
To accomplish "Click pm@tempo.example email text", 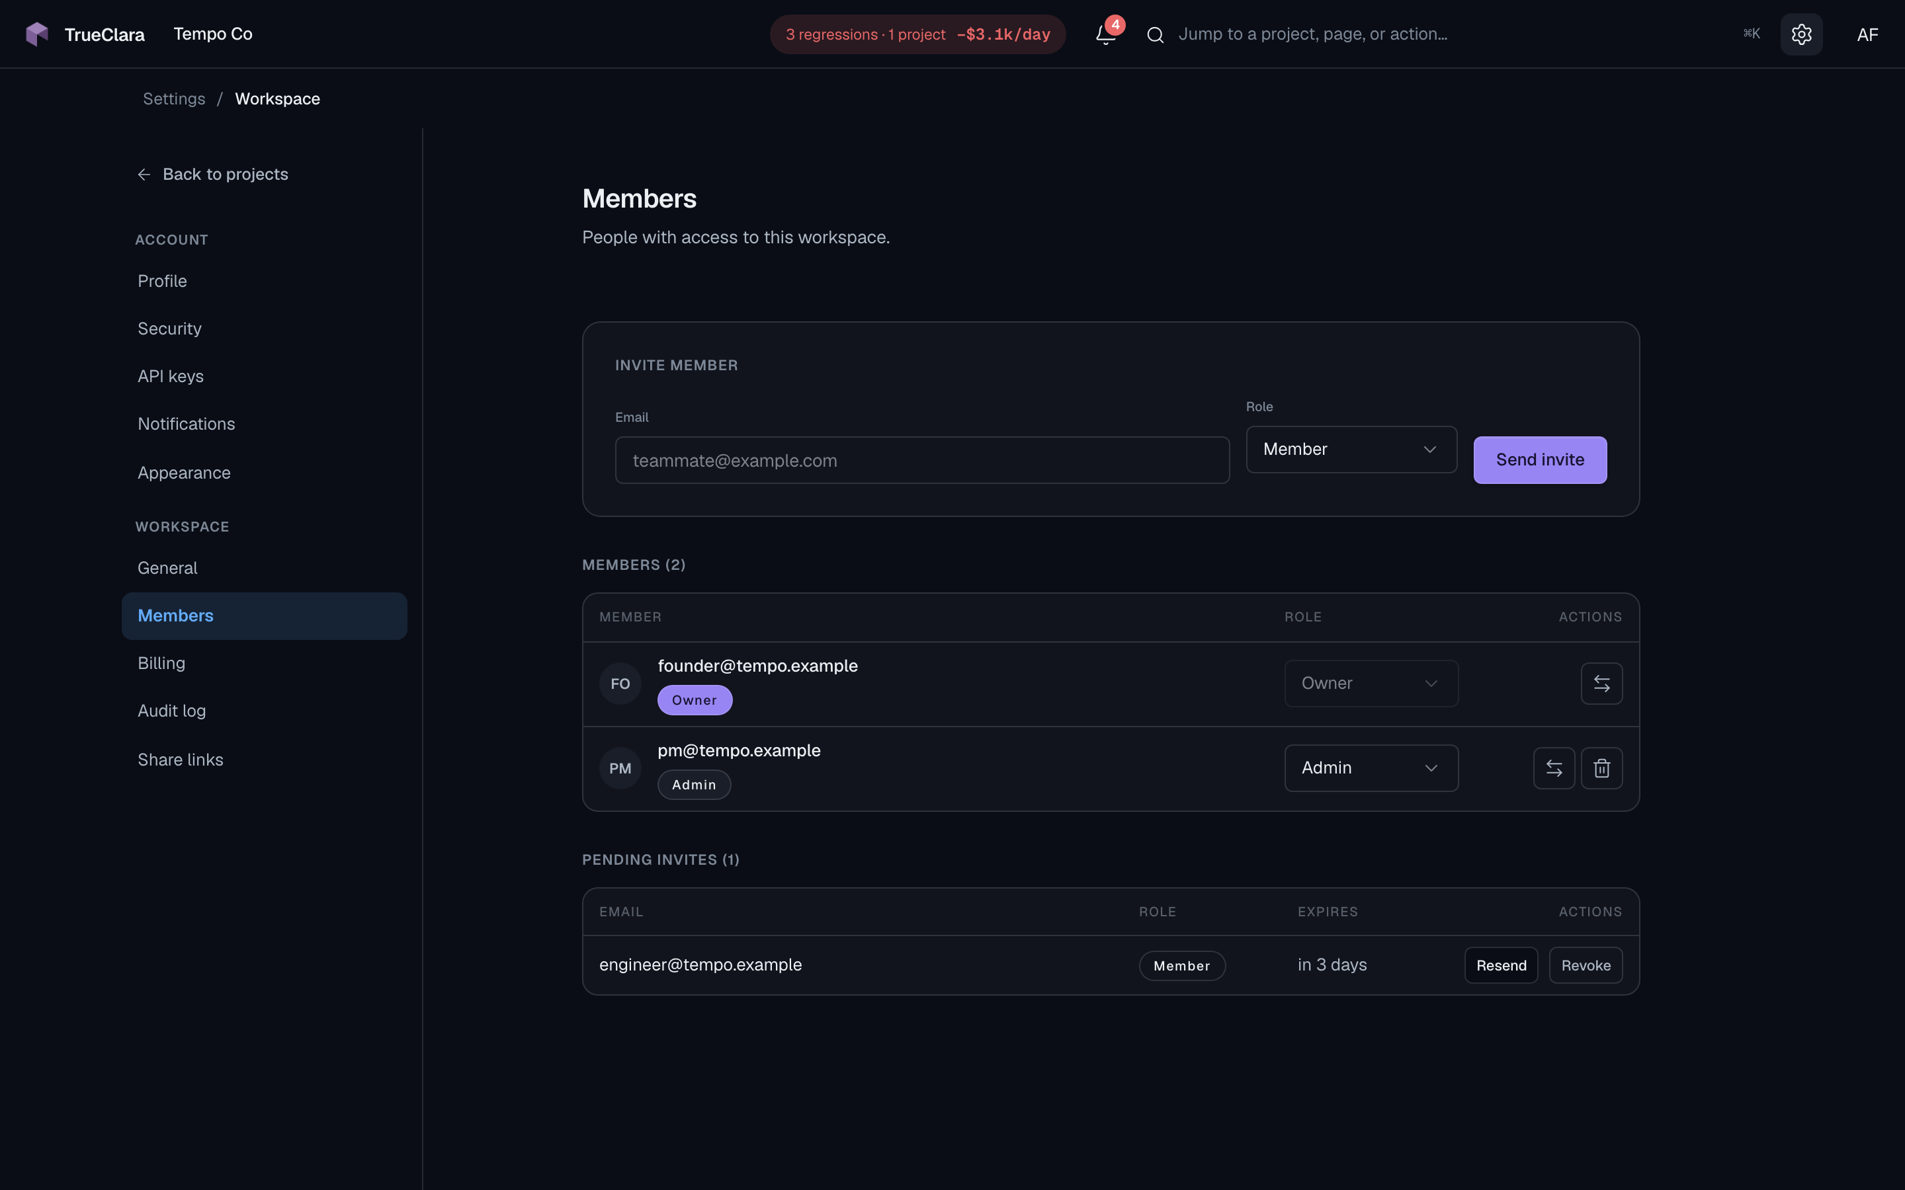I will (x=738, y=751).
